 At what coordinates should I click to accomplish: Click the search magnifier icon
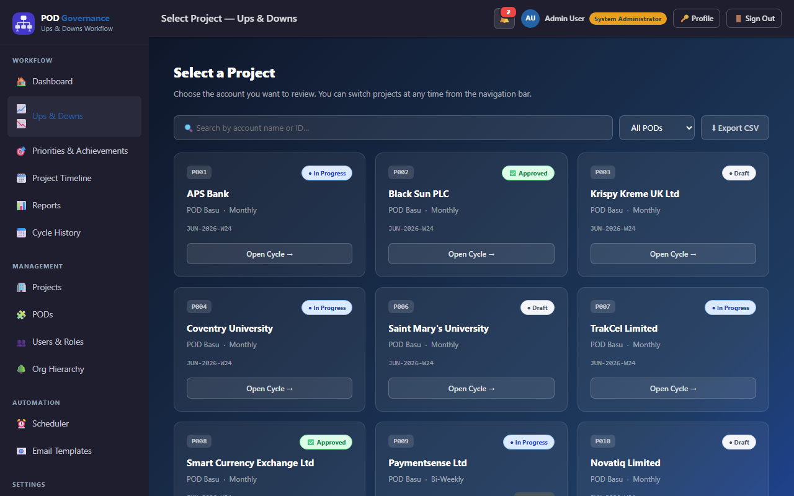tap(189, 128)
